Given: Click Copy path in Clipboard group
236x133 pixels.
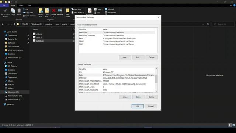Looking at the screenshot, I should (28, 13).
